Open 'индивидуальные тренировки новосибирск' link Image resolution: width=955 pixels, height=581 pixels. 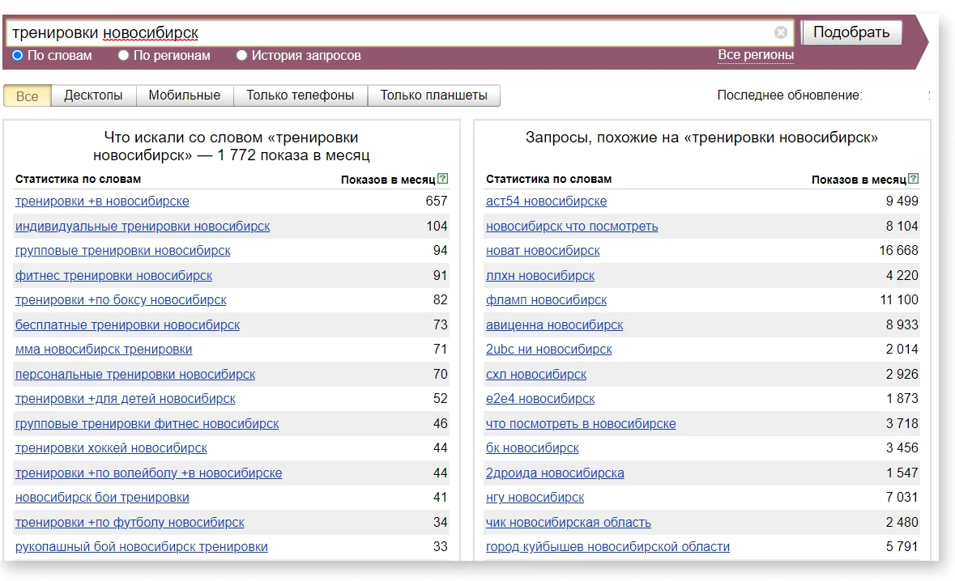143,227
